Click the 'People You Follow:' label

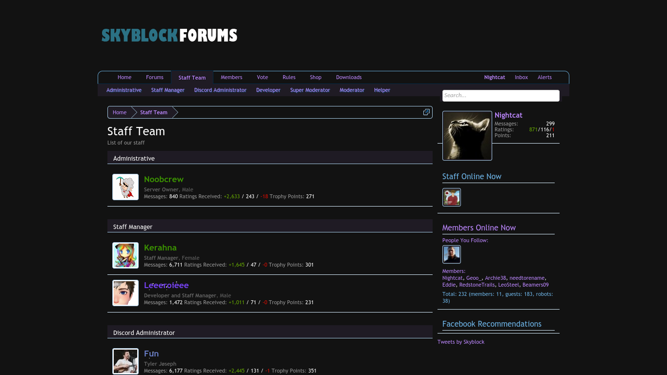tap(465, 240)
